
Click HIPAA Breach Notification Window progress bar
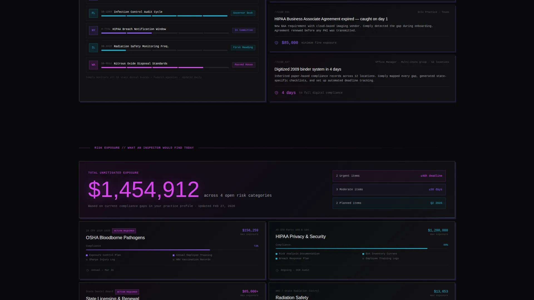[x=165, y=33]
